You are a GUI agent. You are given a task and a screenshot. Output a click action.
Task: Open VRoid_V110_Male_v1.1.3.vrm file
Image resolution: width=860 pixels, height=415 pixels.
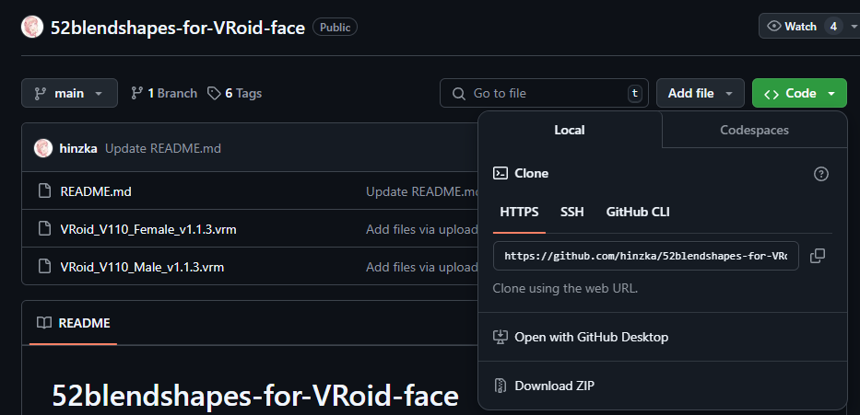point(142,267)
